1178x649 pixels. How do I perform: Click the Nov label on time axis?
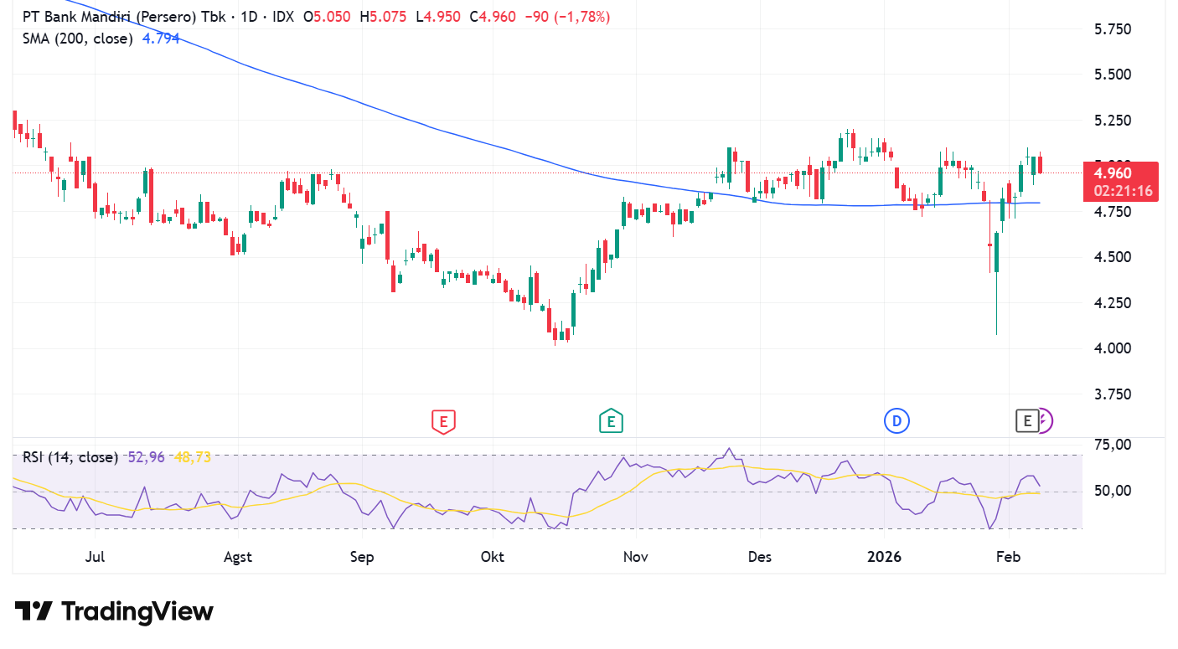pos(636,557)
